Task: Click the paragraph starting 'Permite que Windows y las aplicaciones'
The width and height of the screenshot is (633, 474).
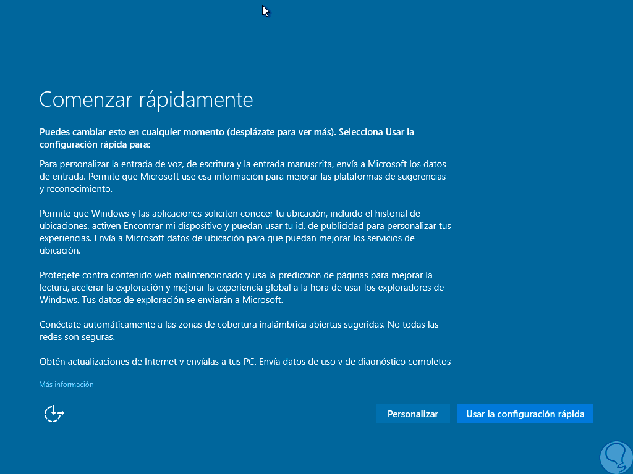Action: click(x=245, y=232)
